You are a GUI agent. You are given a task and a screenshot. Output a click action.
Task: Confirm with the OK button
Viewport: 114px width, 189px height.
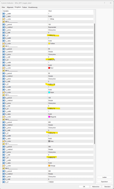click(x=84, y=187)
